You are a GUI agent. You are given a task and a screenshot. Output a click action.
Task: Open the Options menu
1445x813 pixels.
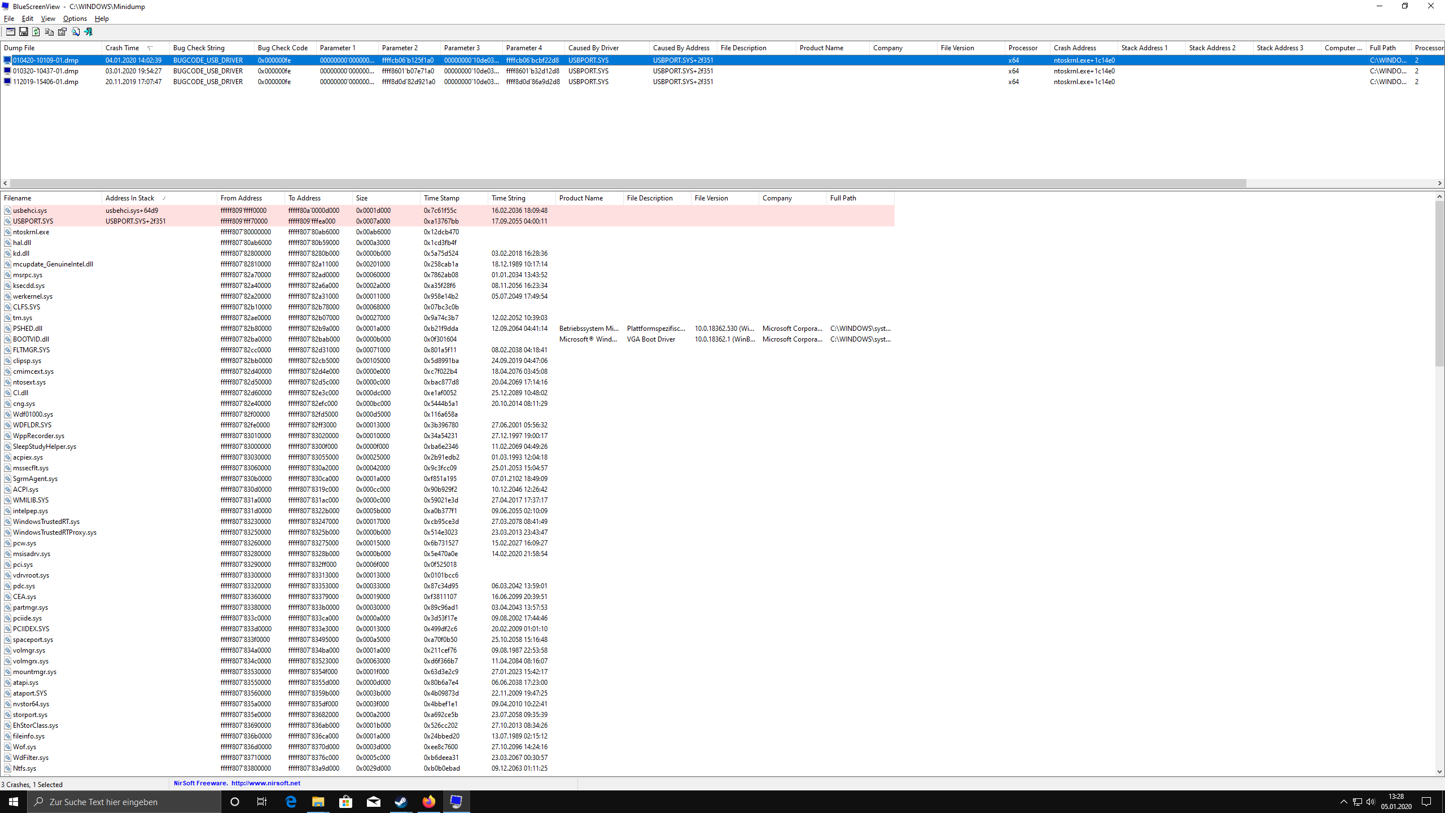[x=75, y=19]
